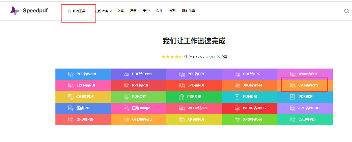Click the Excel转PDF tile icon
Viewport: 352px width, 142px height.
coord(71,85)
